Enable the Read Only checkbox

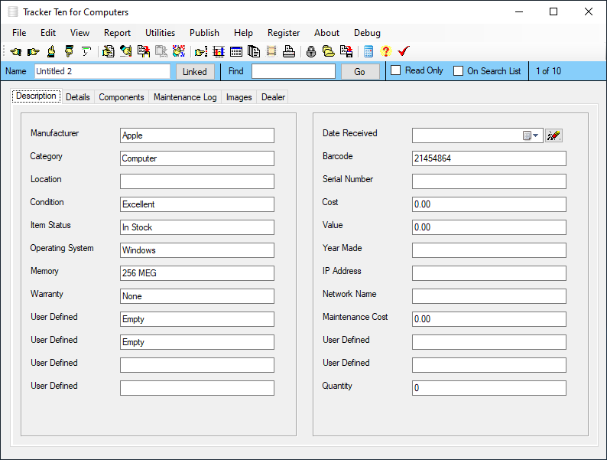(396, 71)
